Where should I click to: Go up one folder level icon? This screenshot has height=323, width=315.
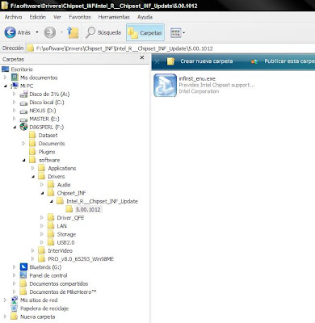[73, 32]
